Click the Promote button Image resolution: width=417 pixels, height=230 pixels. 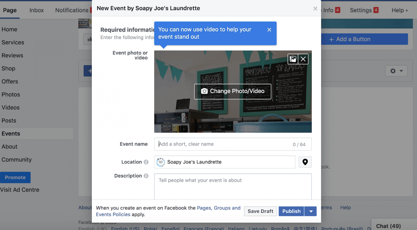[x=15, y=178]
